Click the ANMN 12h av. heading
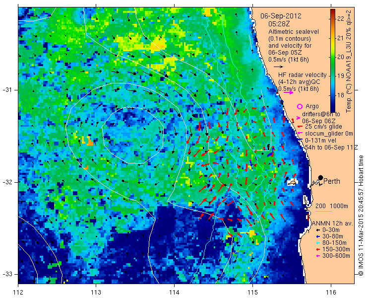 332,223
